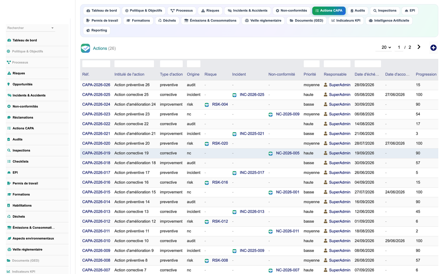Open Incidents & Accidents top tab

(247, 11)
